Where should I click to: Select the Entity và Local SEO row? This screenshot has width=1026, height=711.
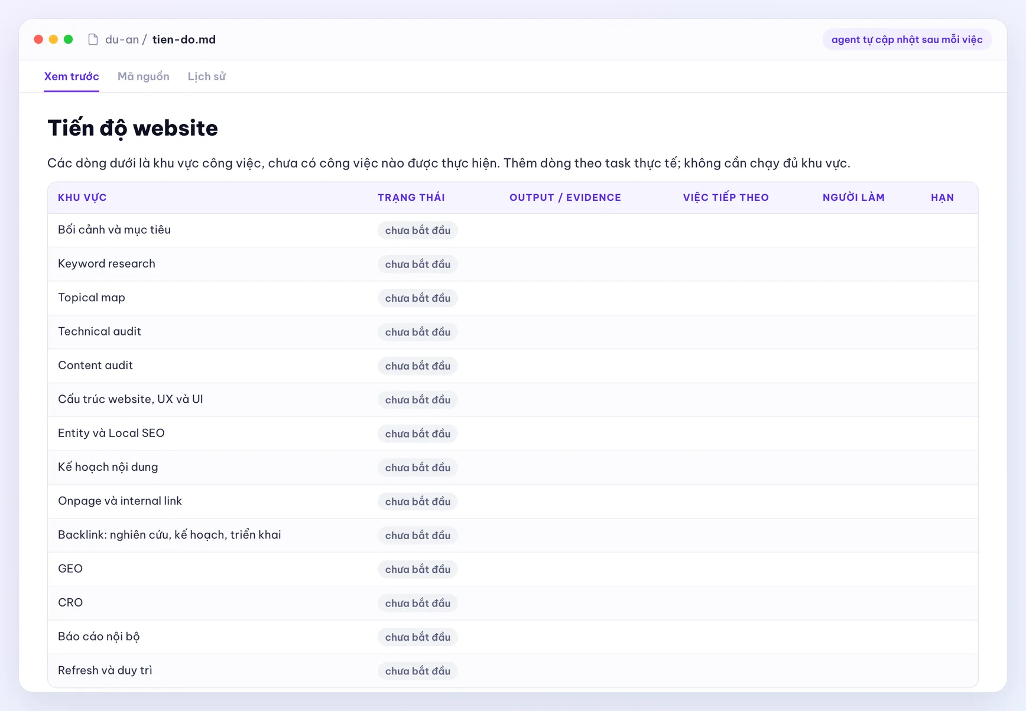point(513,433)
